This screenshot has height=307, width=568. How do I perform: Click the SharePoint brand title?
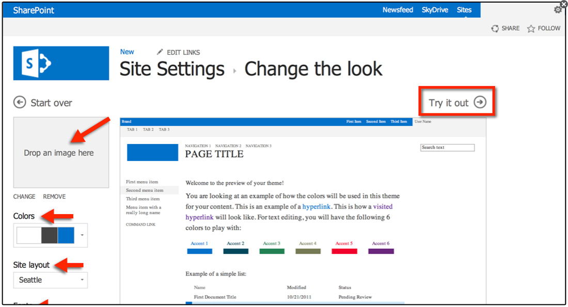(34, 10)
